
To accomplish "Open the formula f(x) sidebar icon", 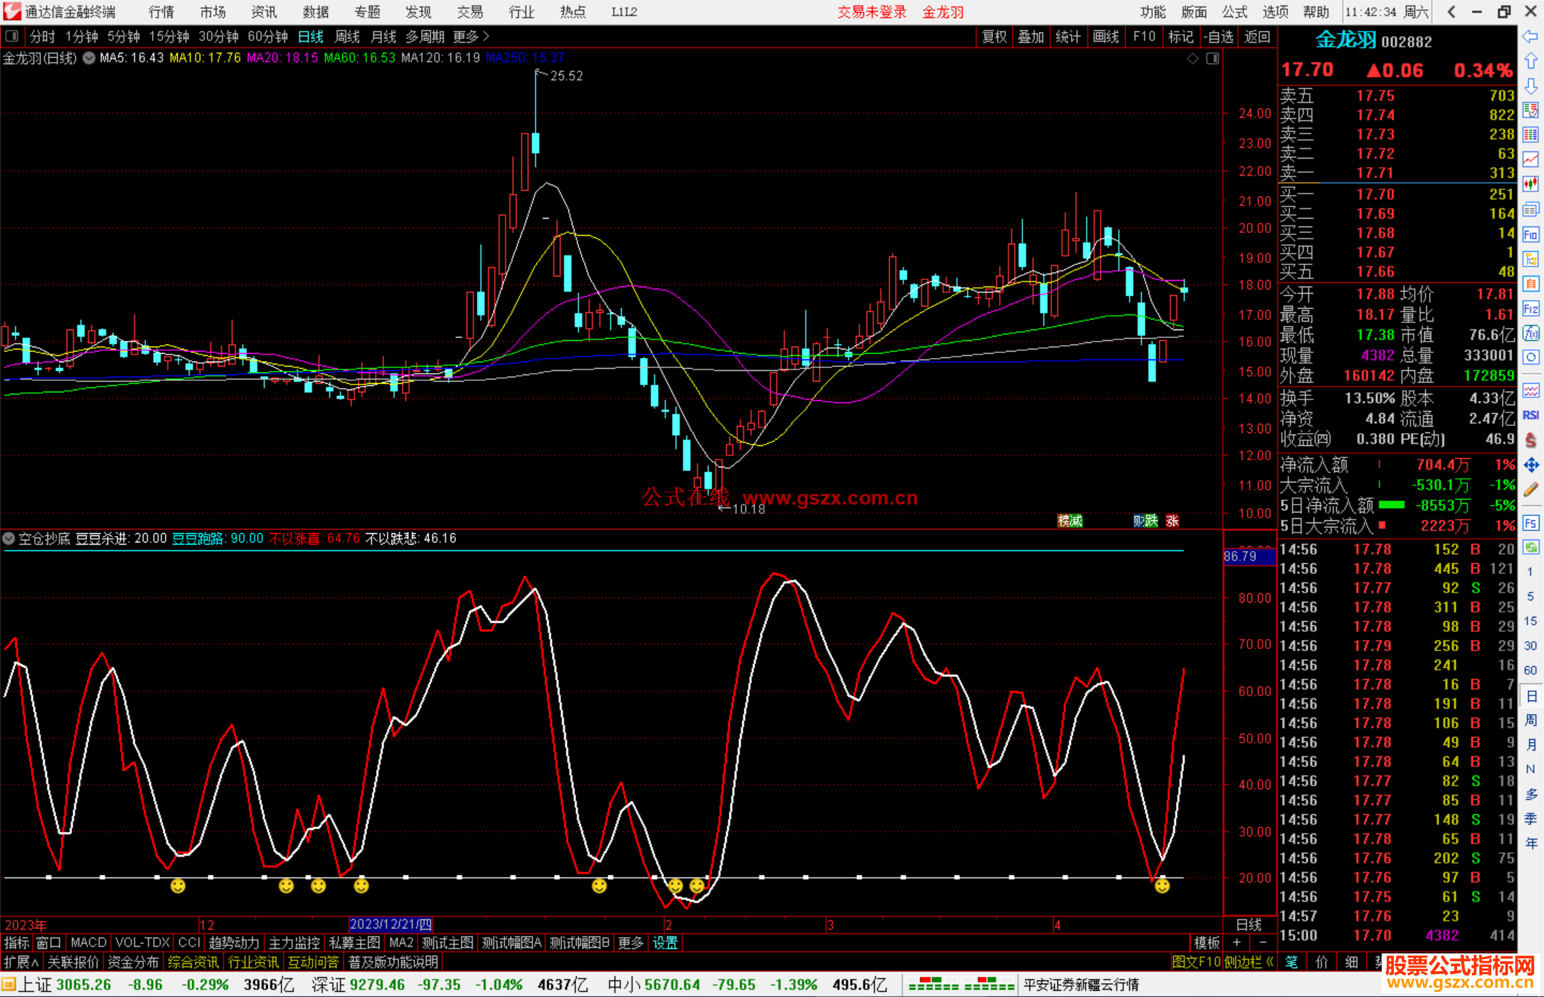I will pyautogui.click(x=1530, y=333).
